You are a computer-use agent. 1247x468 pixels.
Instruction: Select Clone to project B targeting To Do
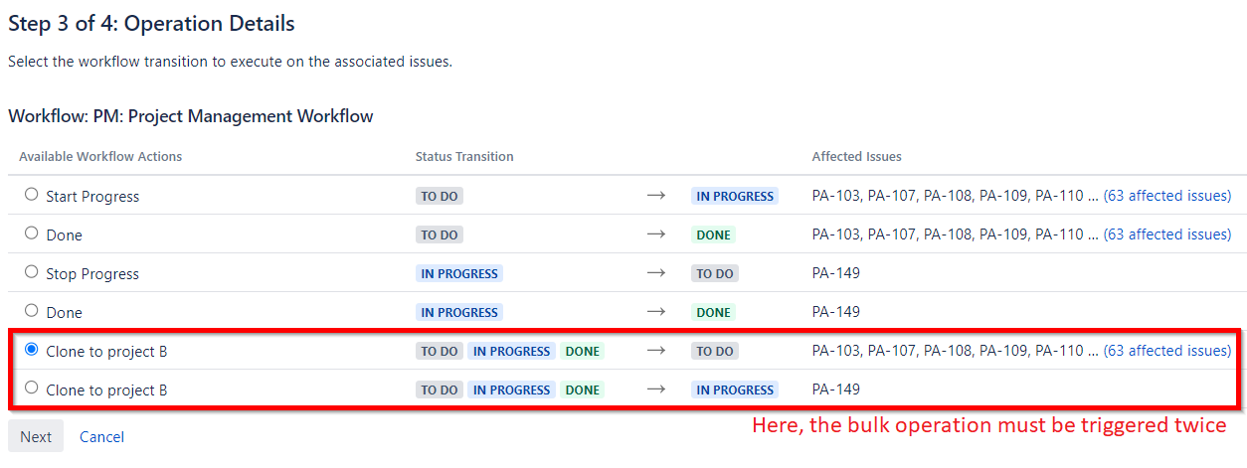[32, 350]
